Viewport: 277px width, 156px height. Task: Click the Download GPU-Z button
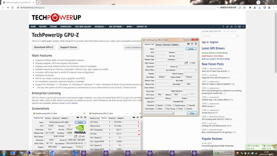pyautogui.click(x=43, y=47)
